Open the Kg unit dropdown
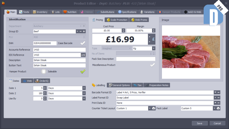The image size is (229, 129). pos(154,48)
